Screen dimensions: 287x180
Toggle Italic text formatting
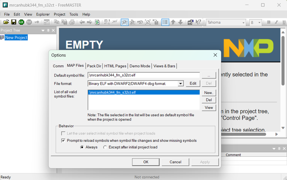pyautogui.click(x=276, y=22)
